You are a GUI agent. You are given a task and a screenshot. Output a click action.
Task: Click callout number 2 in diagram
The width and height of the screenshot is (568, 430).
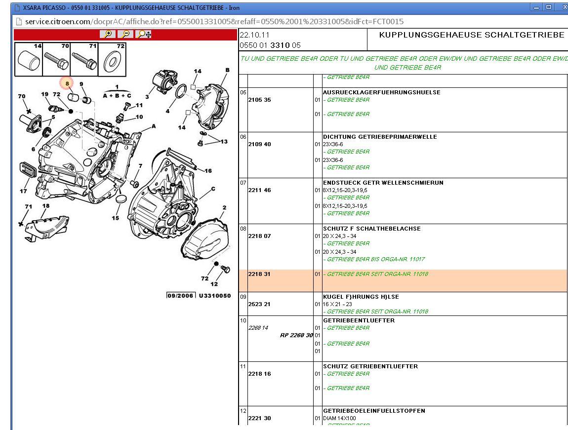tap(225, 207)
